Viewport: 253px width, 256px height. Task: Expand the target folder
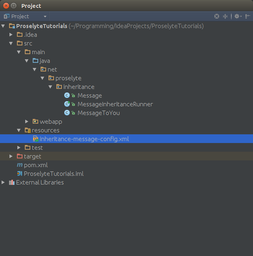tap(11, 156)
